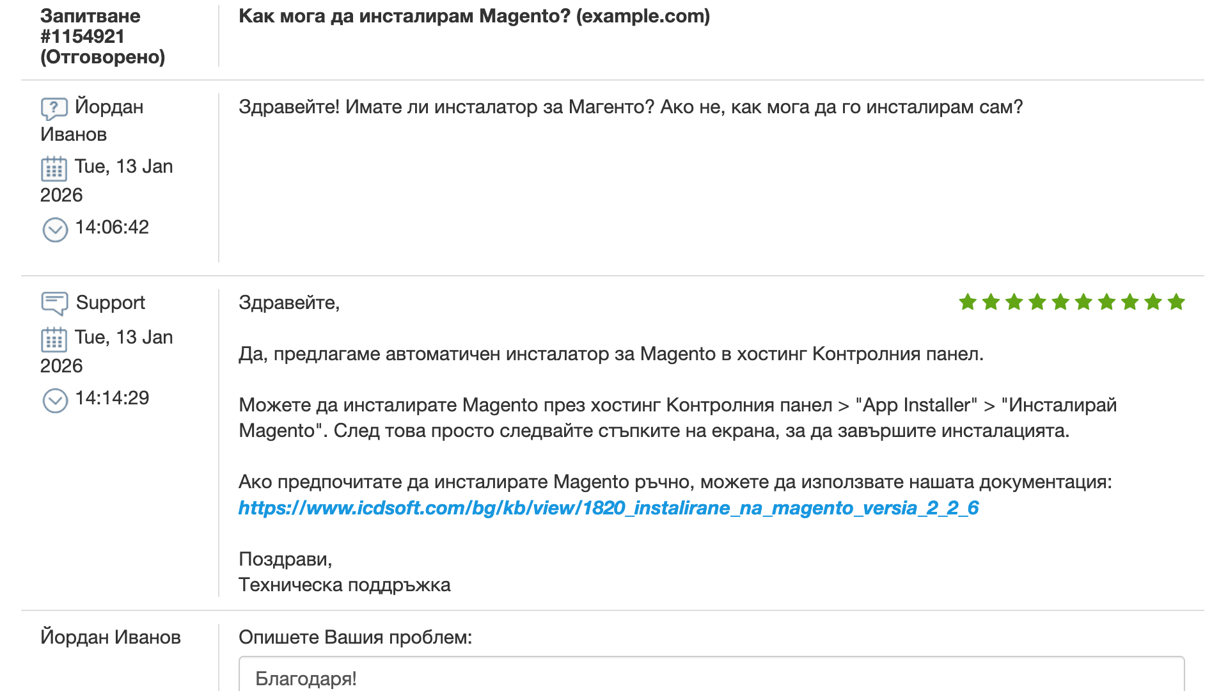Click the "Опишете Вашия проблем:" label
Image resolution: width=1228 pixels, height=691 pixels.
point(355,637)
